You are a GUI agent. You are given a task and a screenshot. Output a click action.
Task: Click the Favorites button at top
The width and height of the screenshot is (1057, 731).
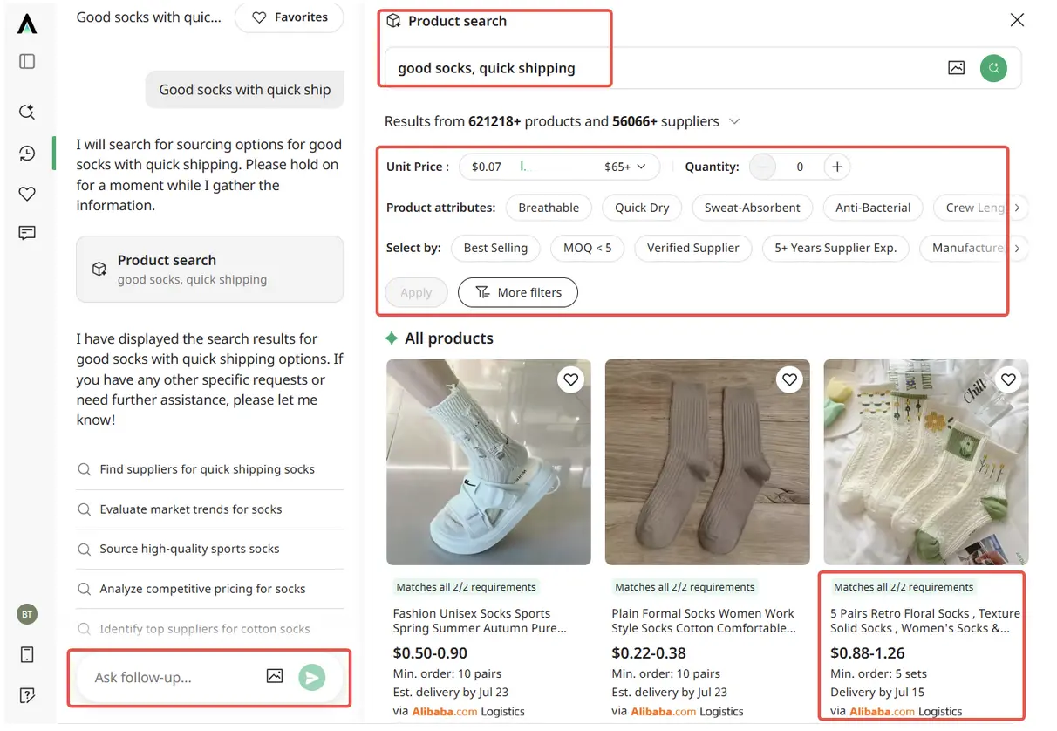[x=290, y=17]
